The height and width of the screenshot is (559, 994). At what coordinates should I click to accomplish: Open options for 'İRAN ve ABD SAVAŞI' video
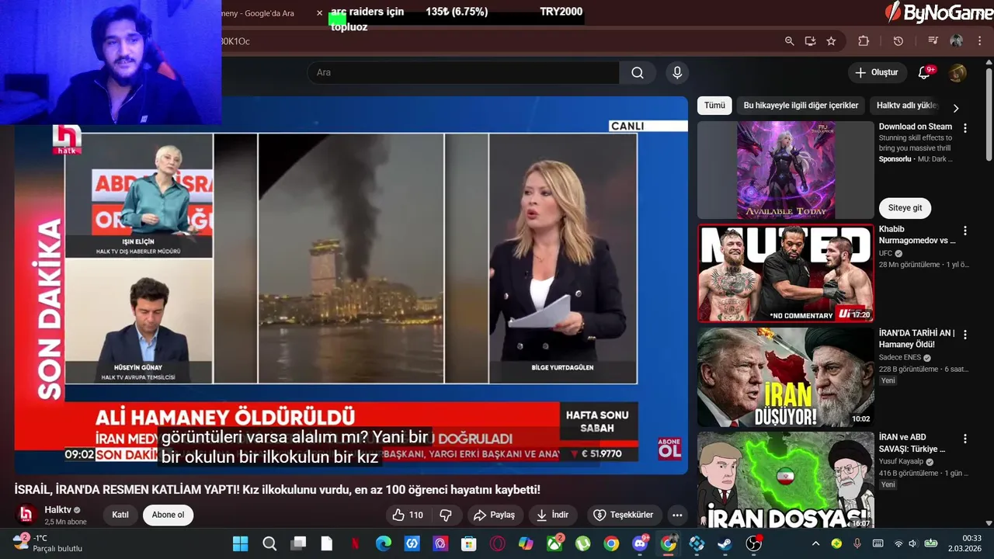pos(965,439)
